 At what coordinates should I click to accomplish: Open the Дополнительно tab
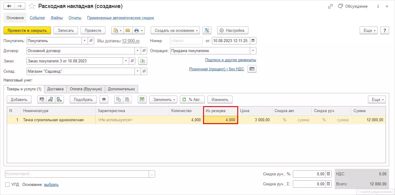pyautogui.click(x=121, y=89)
